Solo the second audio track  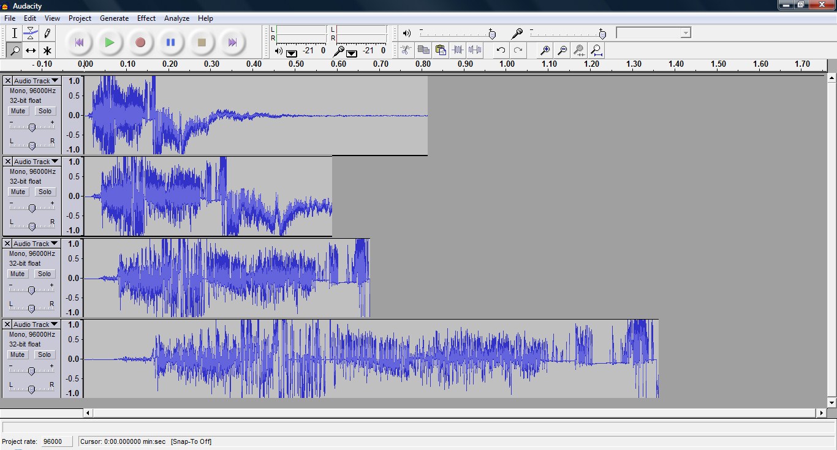(45, 192)
